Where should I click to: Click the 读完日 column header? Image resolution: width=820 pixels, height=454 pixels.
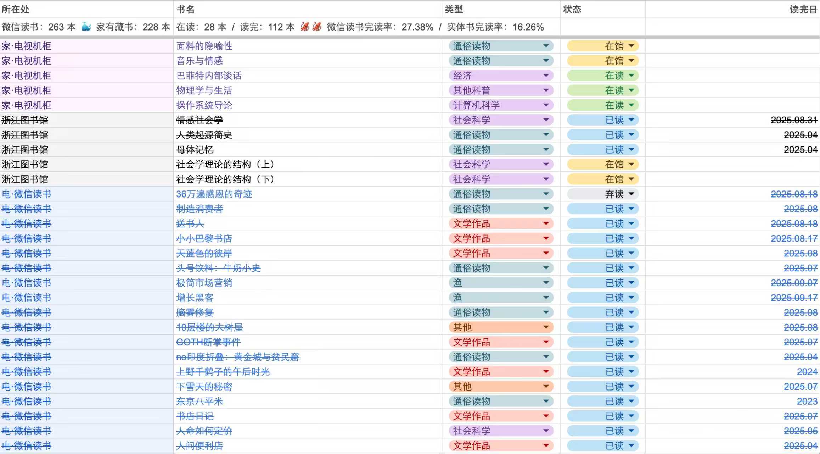click(803, 9)
